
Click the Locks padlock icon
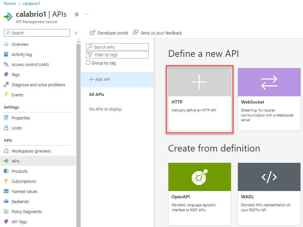pos(6,128)
